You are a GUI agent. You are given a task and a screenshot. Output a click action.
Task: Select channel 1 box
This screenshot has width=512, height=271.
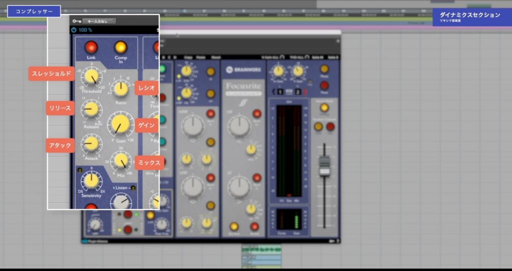point(280,92)
